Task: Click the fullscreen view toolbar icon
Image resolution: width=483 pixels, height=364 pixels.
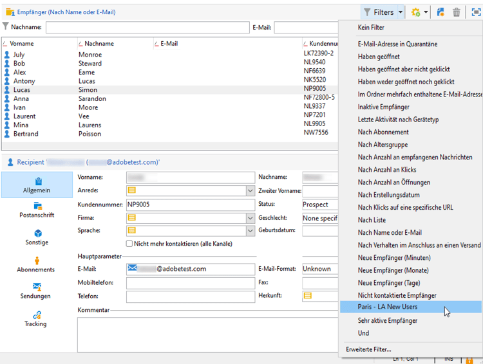Action: click(476, 12)
